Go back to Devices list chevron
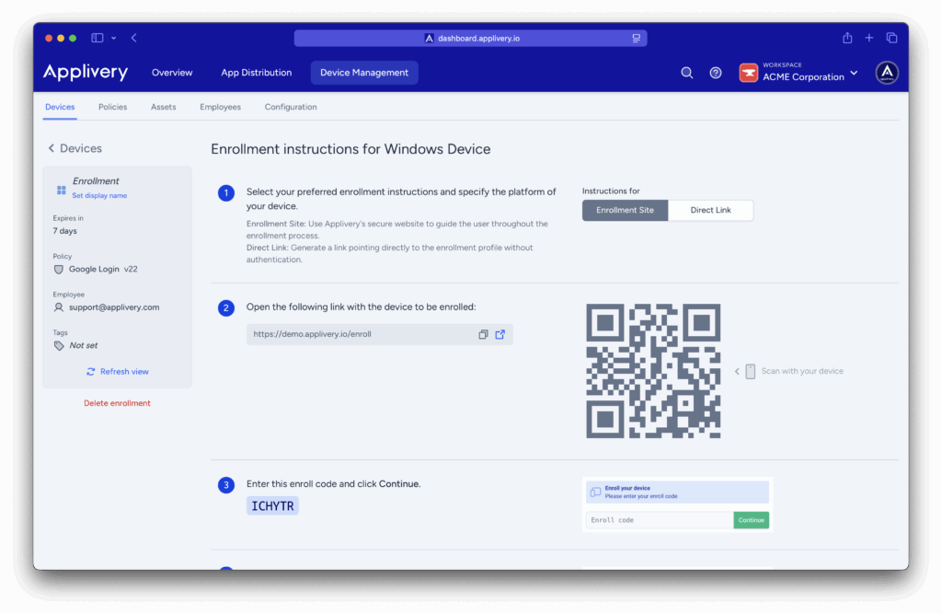This screenshot has width=942, height=614. tap(52, 148)
